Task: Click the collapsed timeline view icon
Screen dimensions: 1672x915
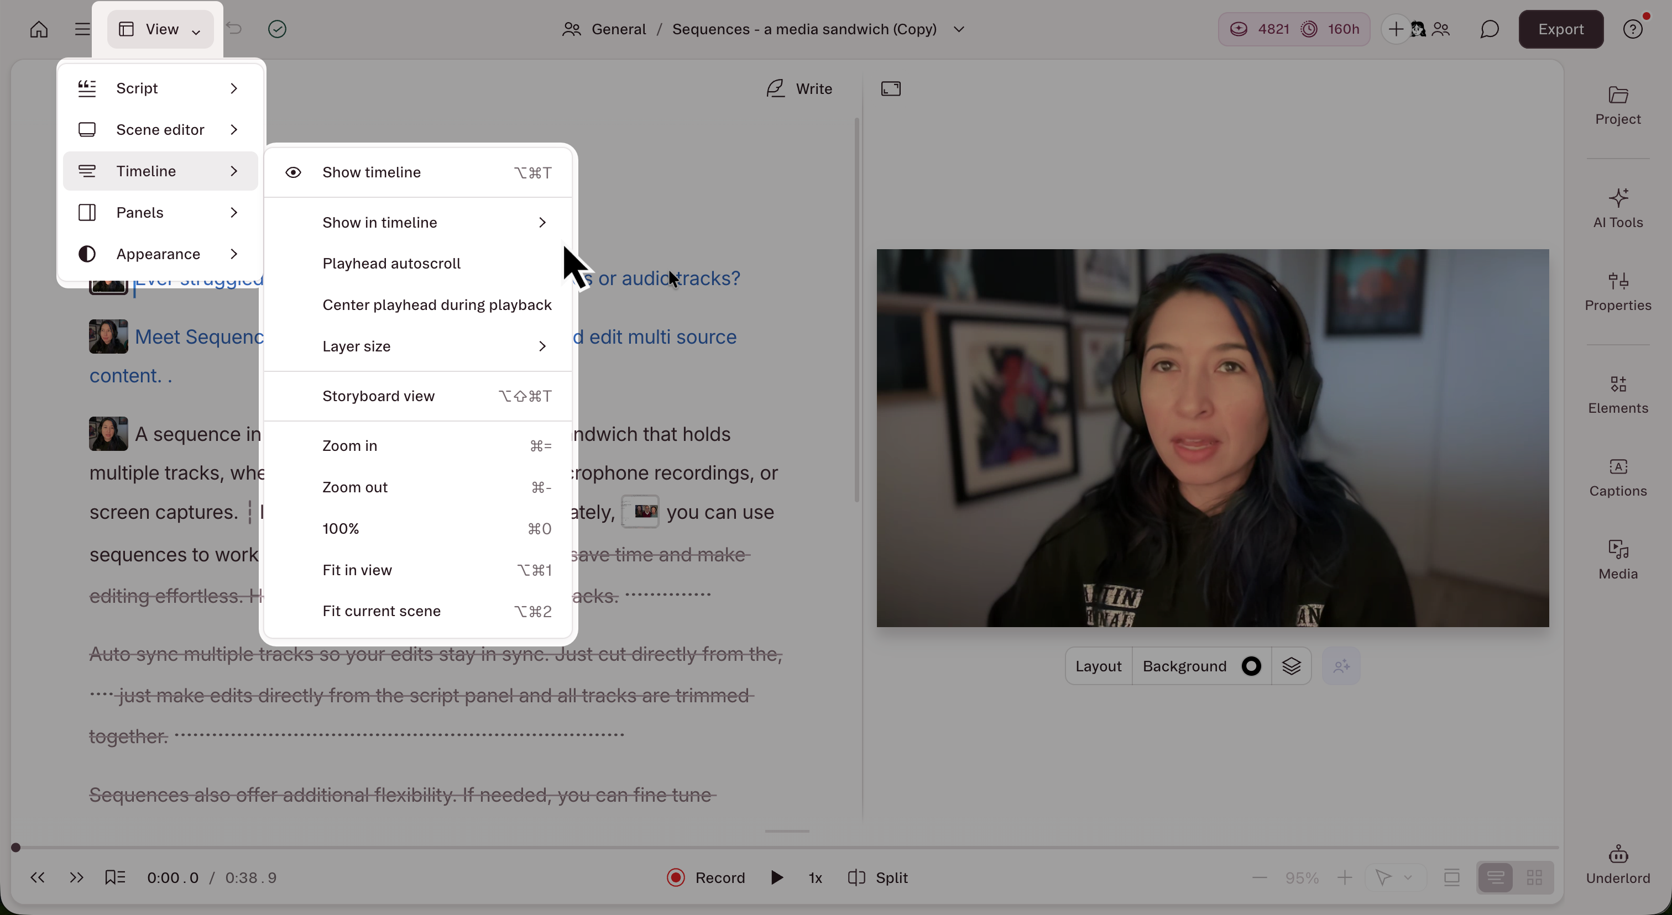Action: click(1452, 878)
